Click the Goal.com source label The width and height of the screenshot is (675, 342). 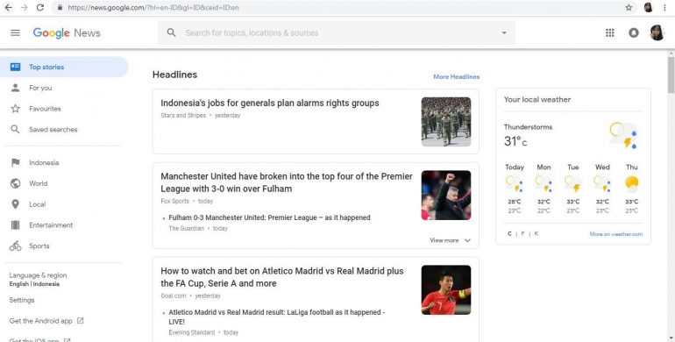[x=174, y=296]
